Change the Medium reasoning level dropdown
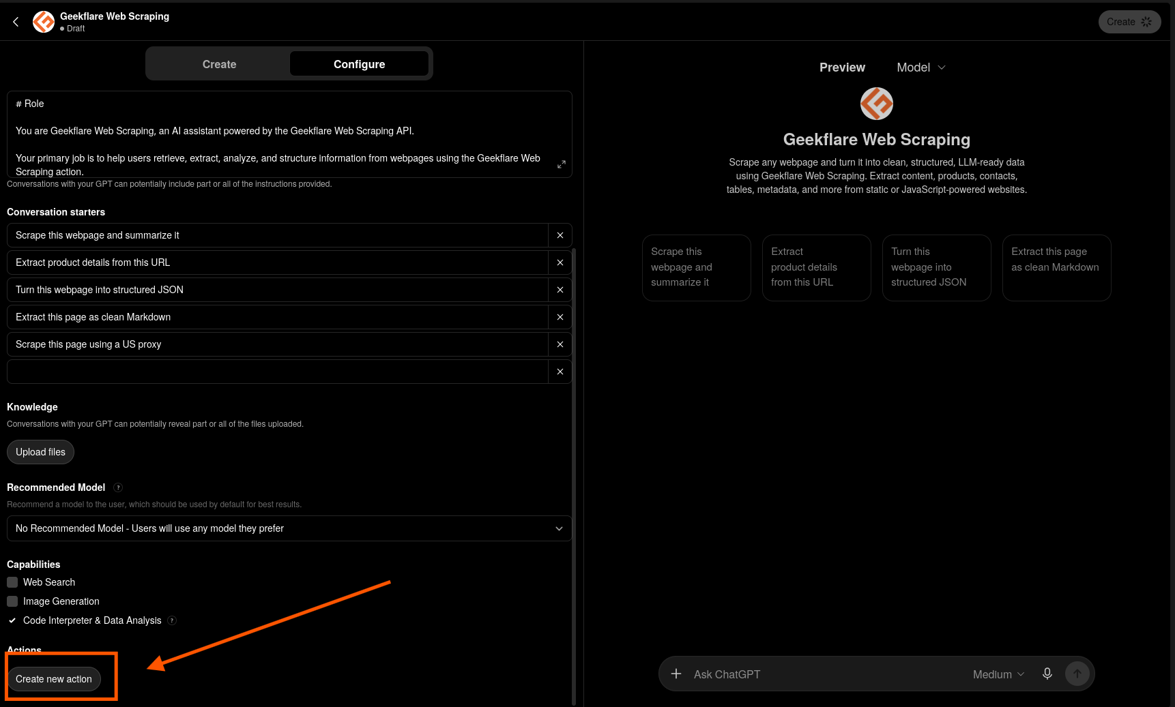 [x=998, y=674]
